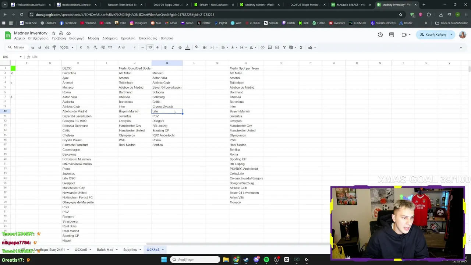Open the fill color picker
The image size is (471, 265).
click(x=197, y=47)
